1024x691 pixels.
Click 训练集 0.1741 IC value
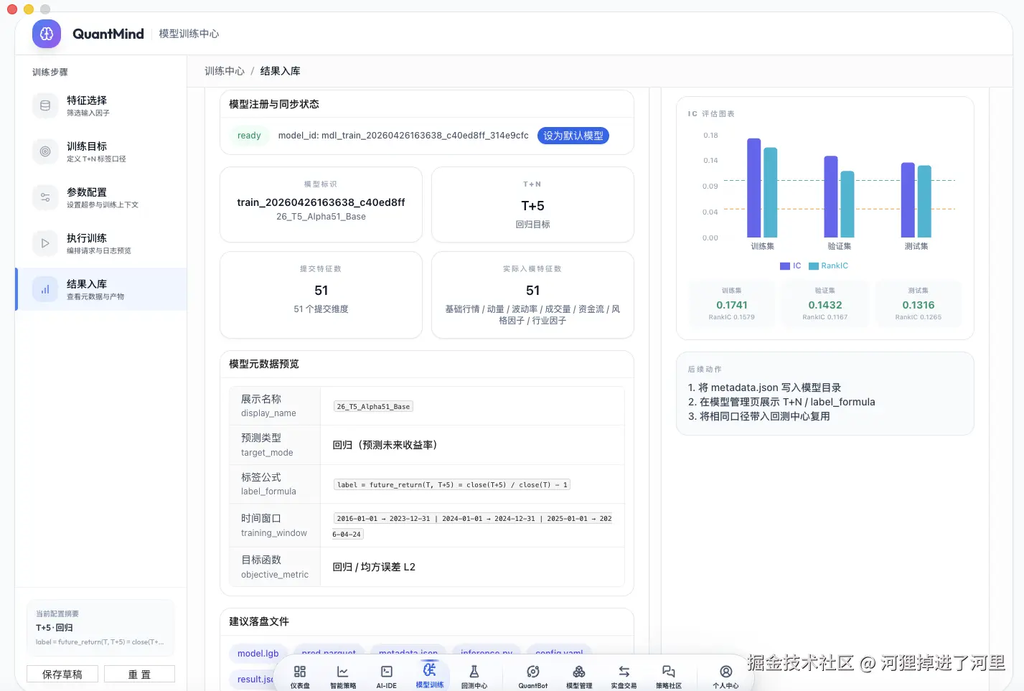tap(732, 305)
